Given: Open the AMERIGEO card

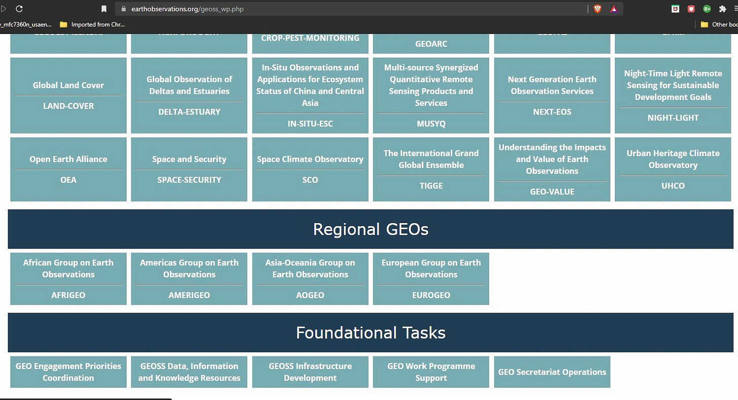Looking at the screenshot, I should (x=189, y=279).
